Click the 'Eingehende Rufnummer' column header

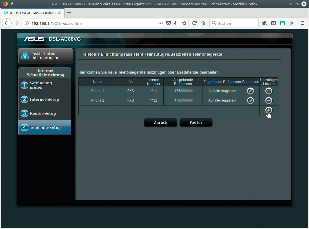[x=222, y=82]
